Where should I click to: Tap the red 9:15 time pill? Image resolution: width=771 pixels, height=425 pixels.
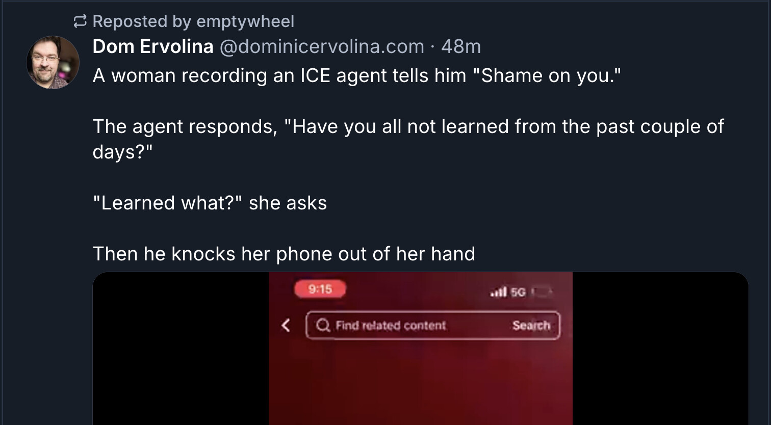[x=320, y=289]
